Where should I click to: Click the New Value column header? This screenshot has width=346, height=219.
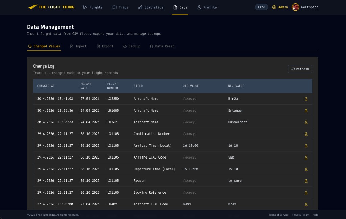tap(236, 86)
